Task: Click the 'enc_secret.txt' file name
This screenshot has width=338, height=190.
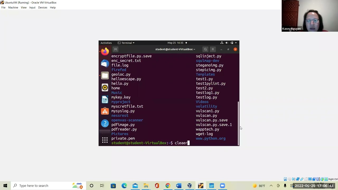Action: [x=126, y=60]
